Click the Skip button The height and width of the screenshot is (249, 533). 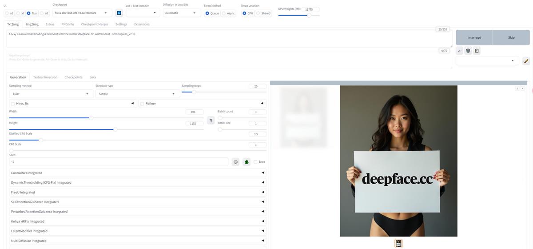[511, 37]
